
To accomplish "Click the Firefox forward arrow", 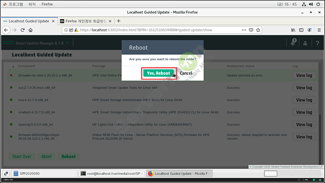I will point(14,30).
